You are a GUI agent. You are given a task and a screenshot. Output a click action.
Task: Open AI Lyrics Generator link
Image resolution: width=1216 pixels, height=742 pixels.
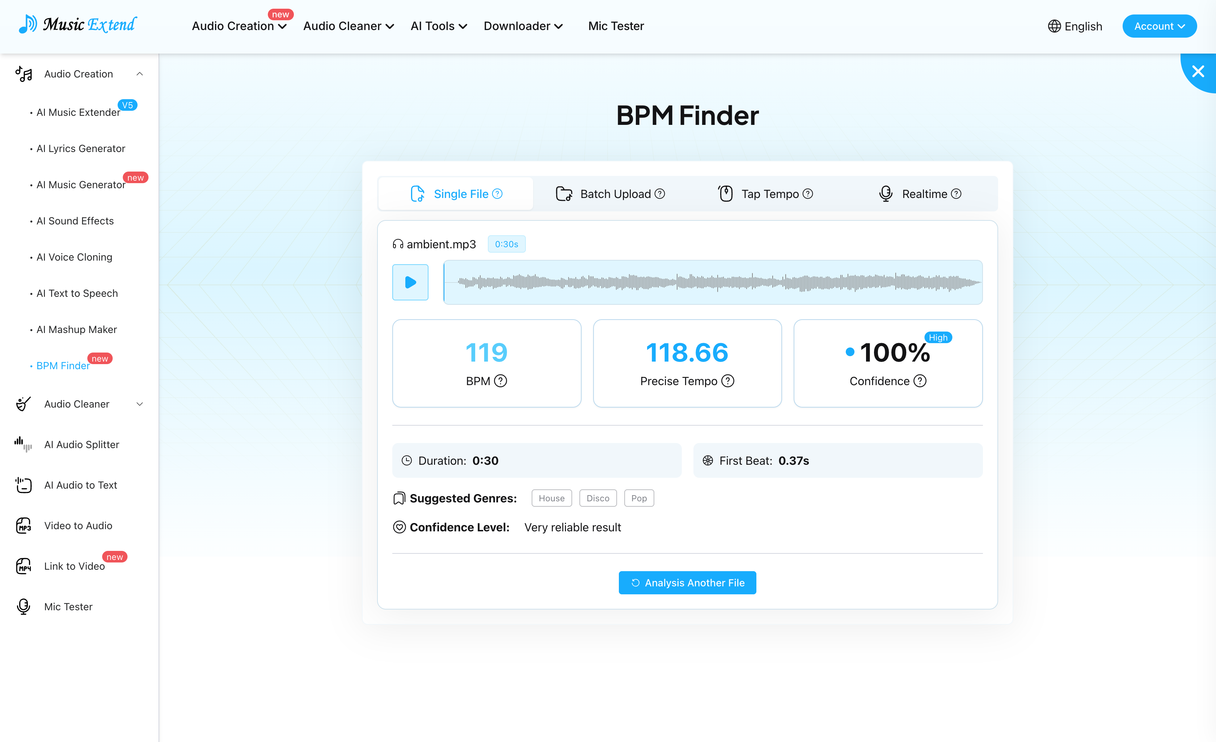pos(81,149)
